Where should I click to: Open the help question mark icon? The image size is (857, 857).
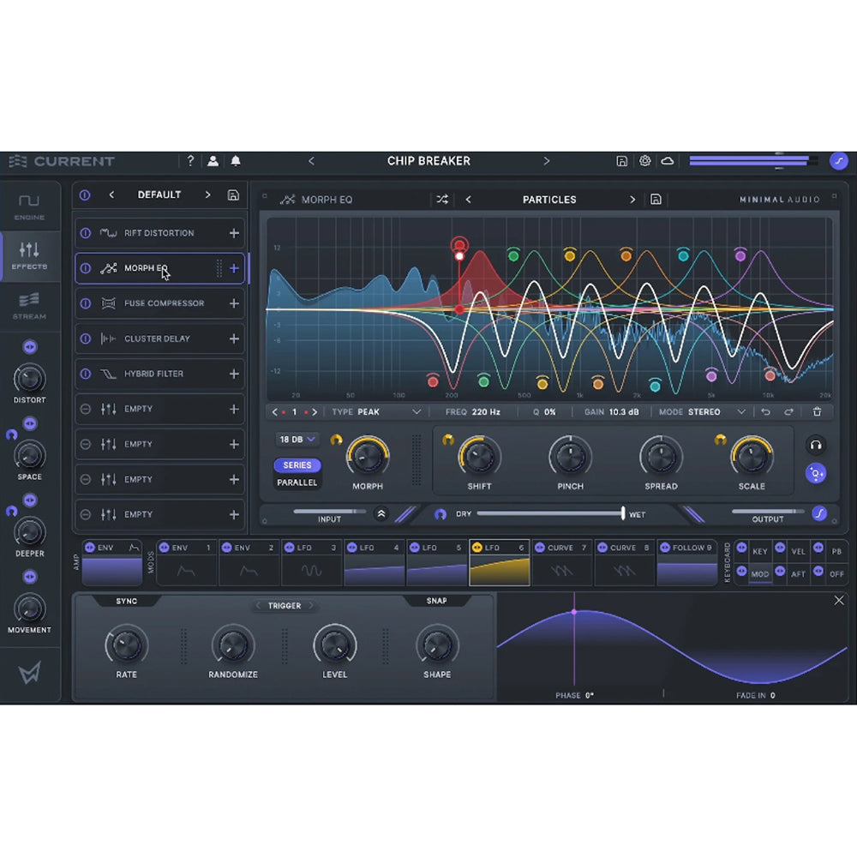pos(190,161)
